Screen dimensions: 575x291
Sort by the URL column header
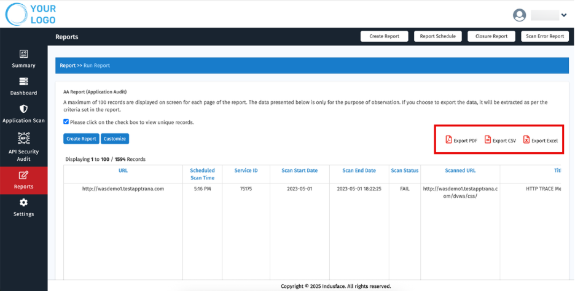pos(123,171)
